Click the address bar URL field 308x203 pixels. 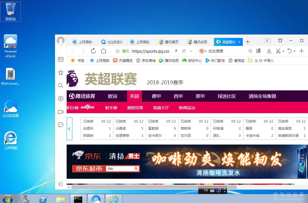click(x=150, y=51)
